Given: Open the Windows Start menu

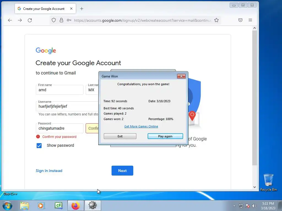Looking at the screenshot, I should coord(7,206).
